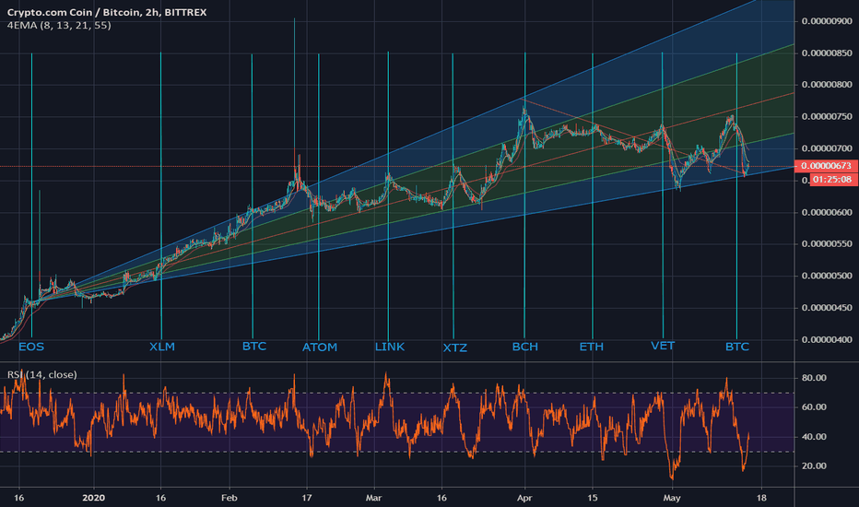This screenshot has width=859, height=507.
Task: Click the ETH text label
Action: click(592, 347)
